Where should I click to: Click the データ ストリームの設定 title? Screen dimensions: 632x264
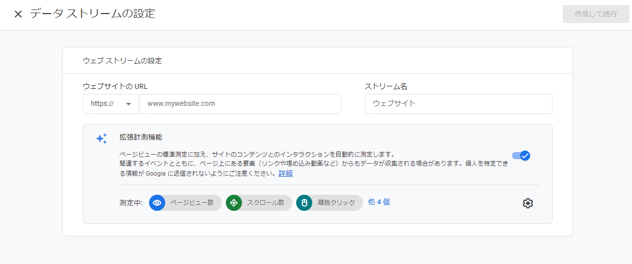[92, 14]
